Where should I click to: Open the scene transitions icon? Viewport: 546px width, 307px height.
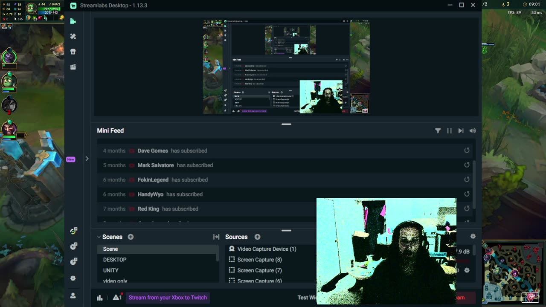coord(216,237)
